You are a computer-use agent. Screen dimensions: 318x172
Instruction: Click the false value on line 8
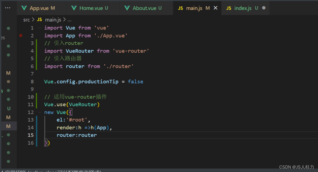[135, 81]
